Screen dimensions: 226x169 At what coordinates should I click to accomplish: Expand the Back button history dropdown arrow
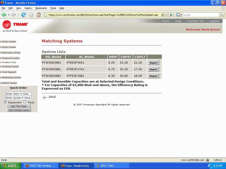[9, 15]
